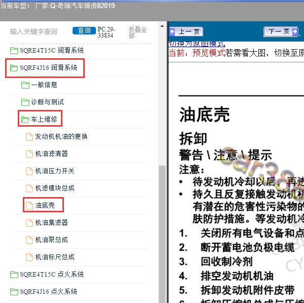
Task: Click document icon of 机油滤清器
Action: tap(29, 154)
